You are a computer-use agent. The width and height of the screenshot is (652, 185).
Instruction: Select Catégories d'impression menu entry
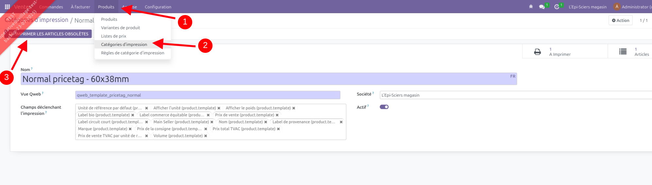pyautogui.click(x=124, y=44)
